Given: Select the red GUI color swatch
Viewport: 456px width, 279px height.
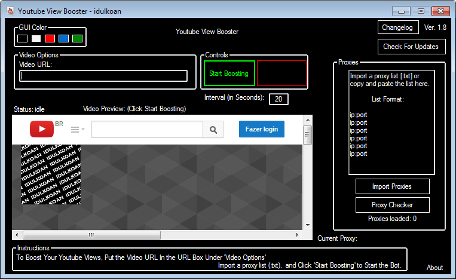Looking at the screenshot, I should [50, 38].
